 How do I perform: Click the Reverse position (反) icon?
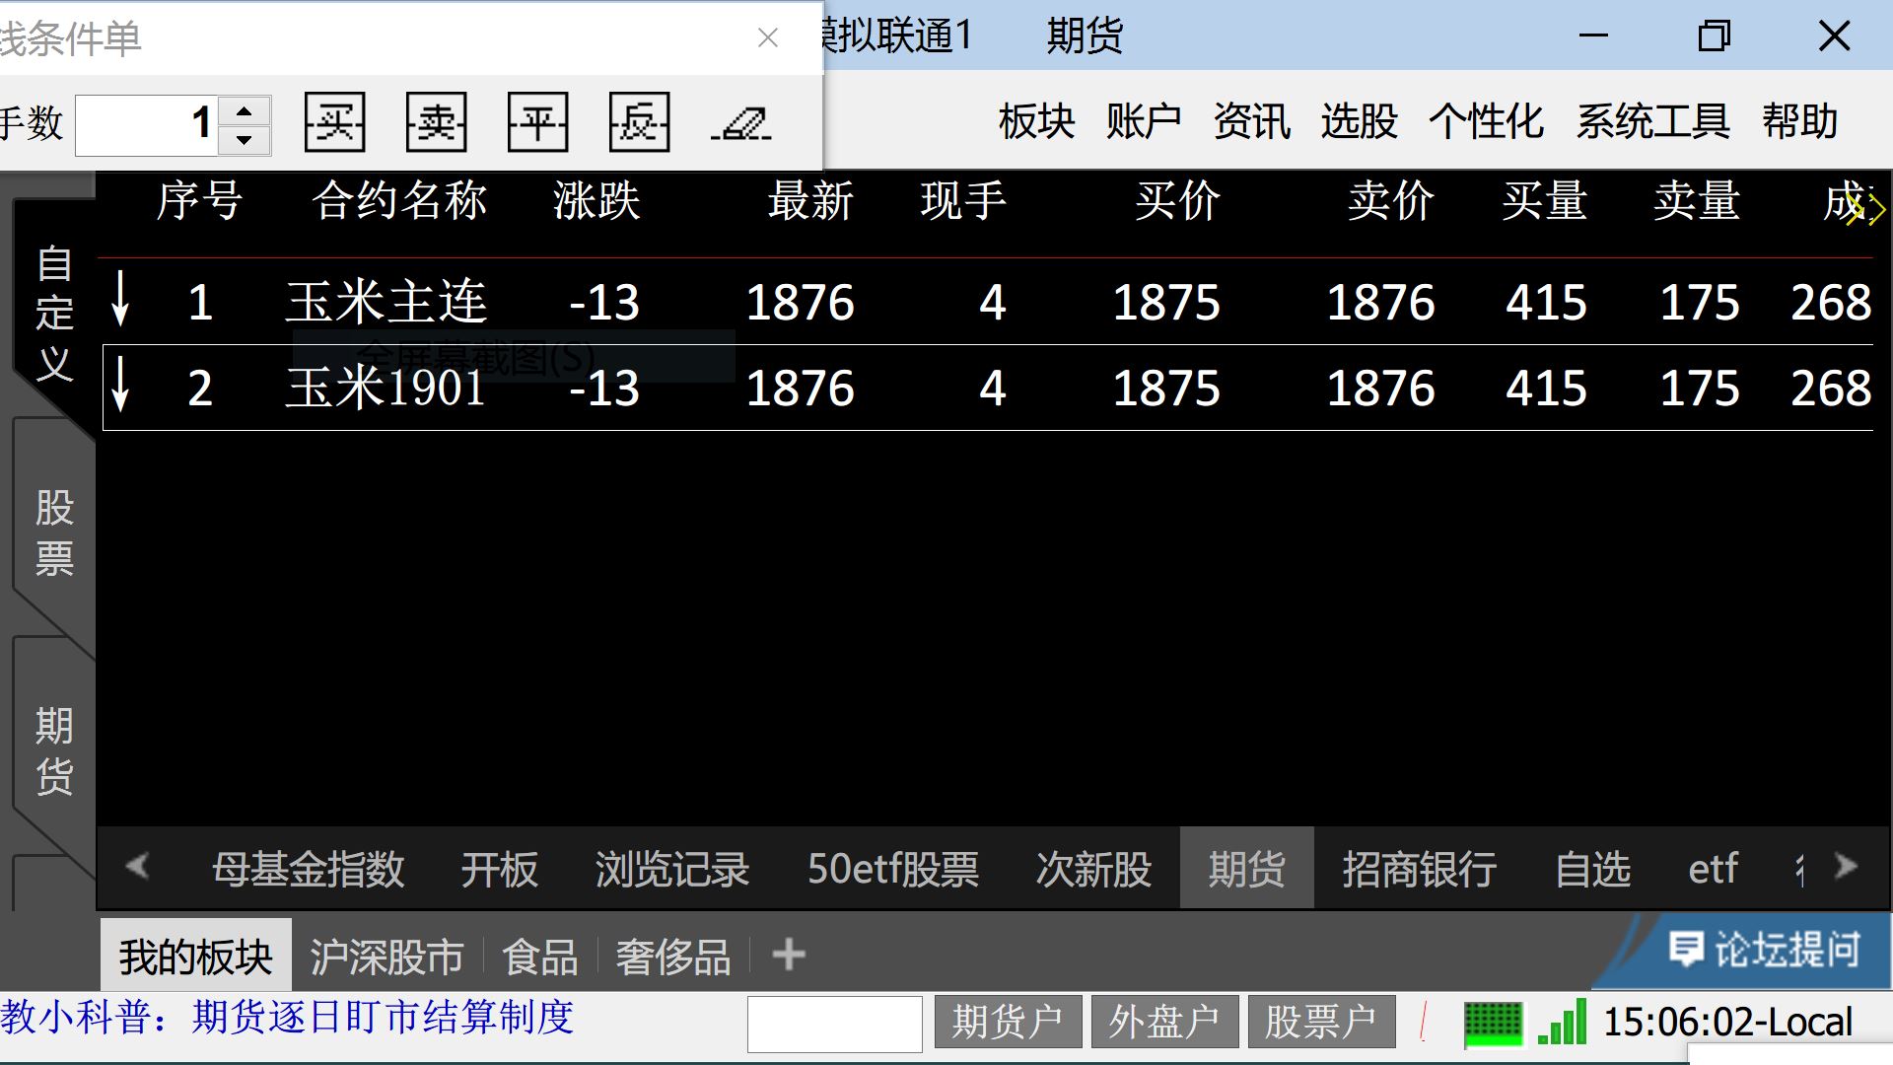tap(640, 122)
